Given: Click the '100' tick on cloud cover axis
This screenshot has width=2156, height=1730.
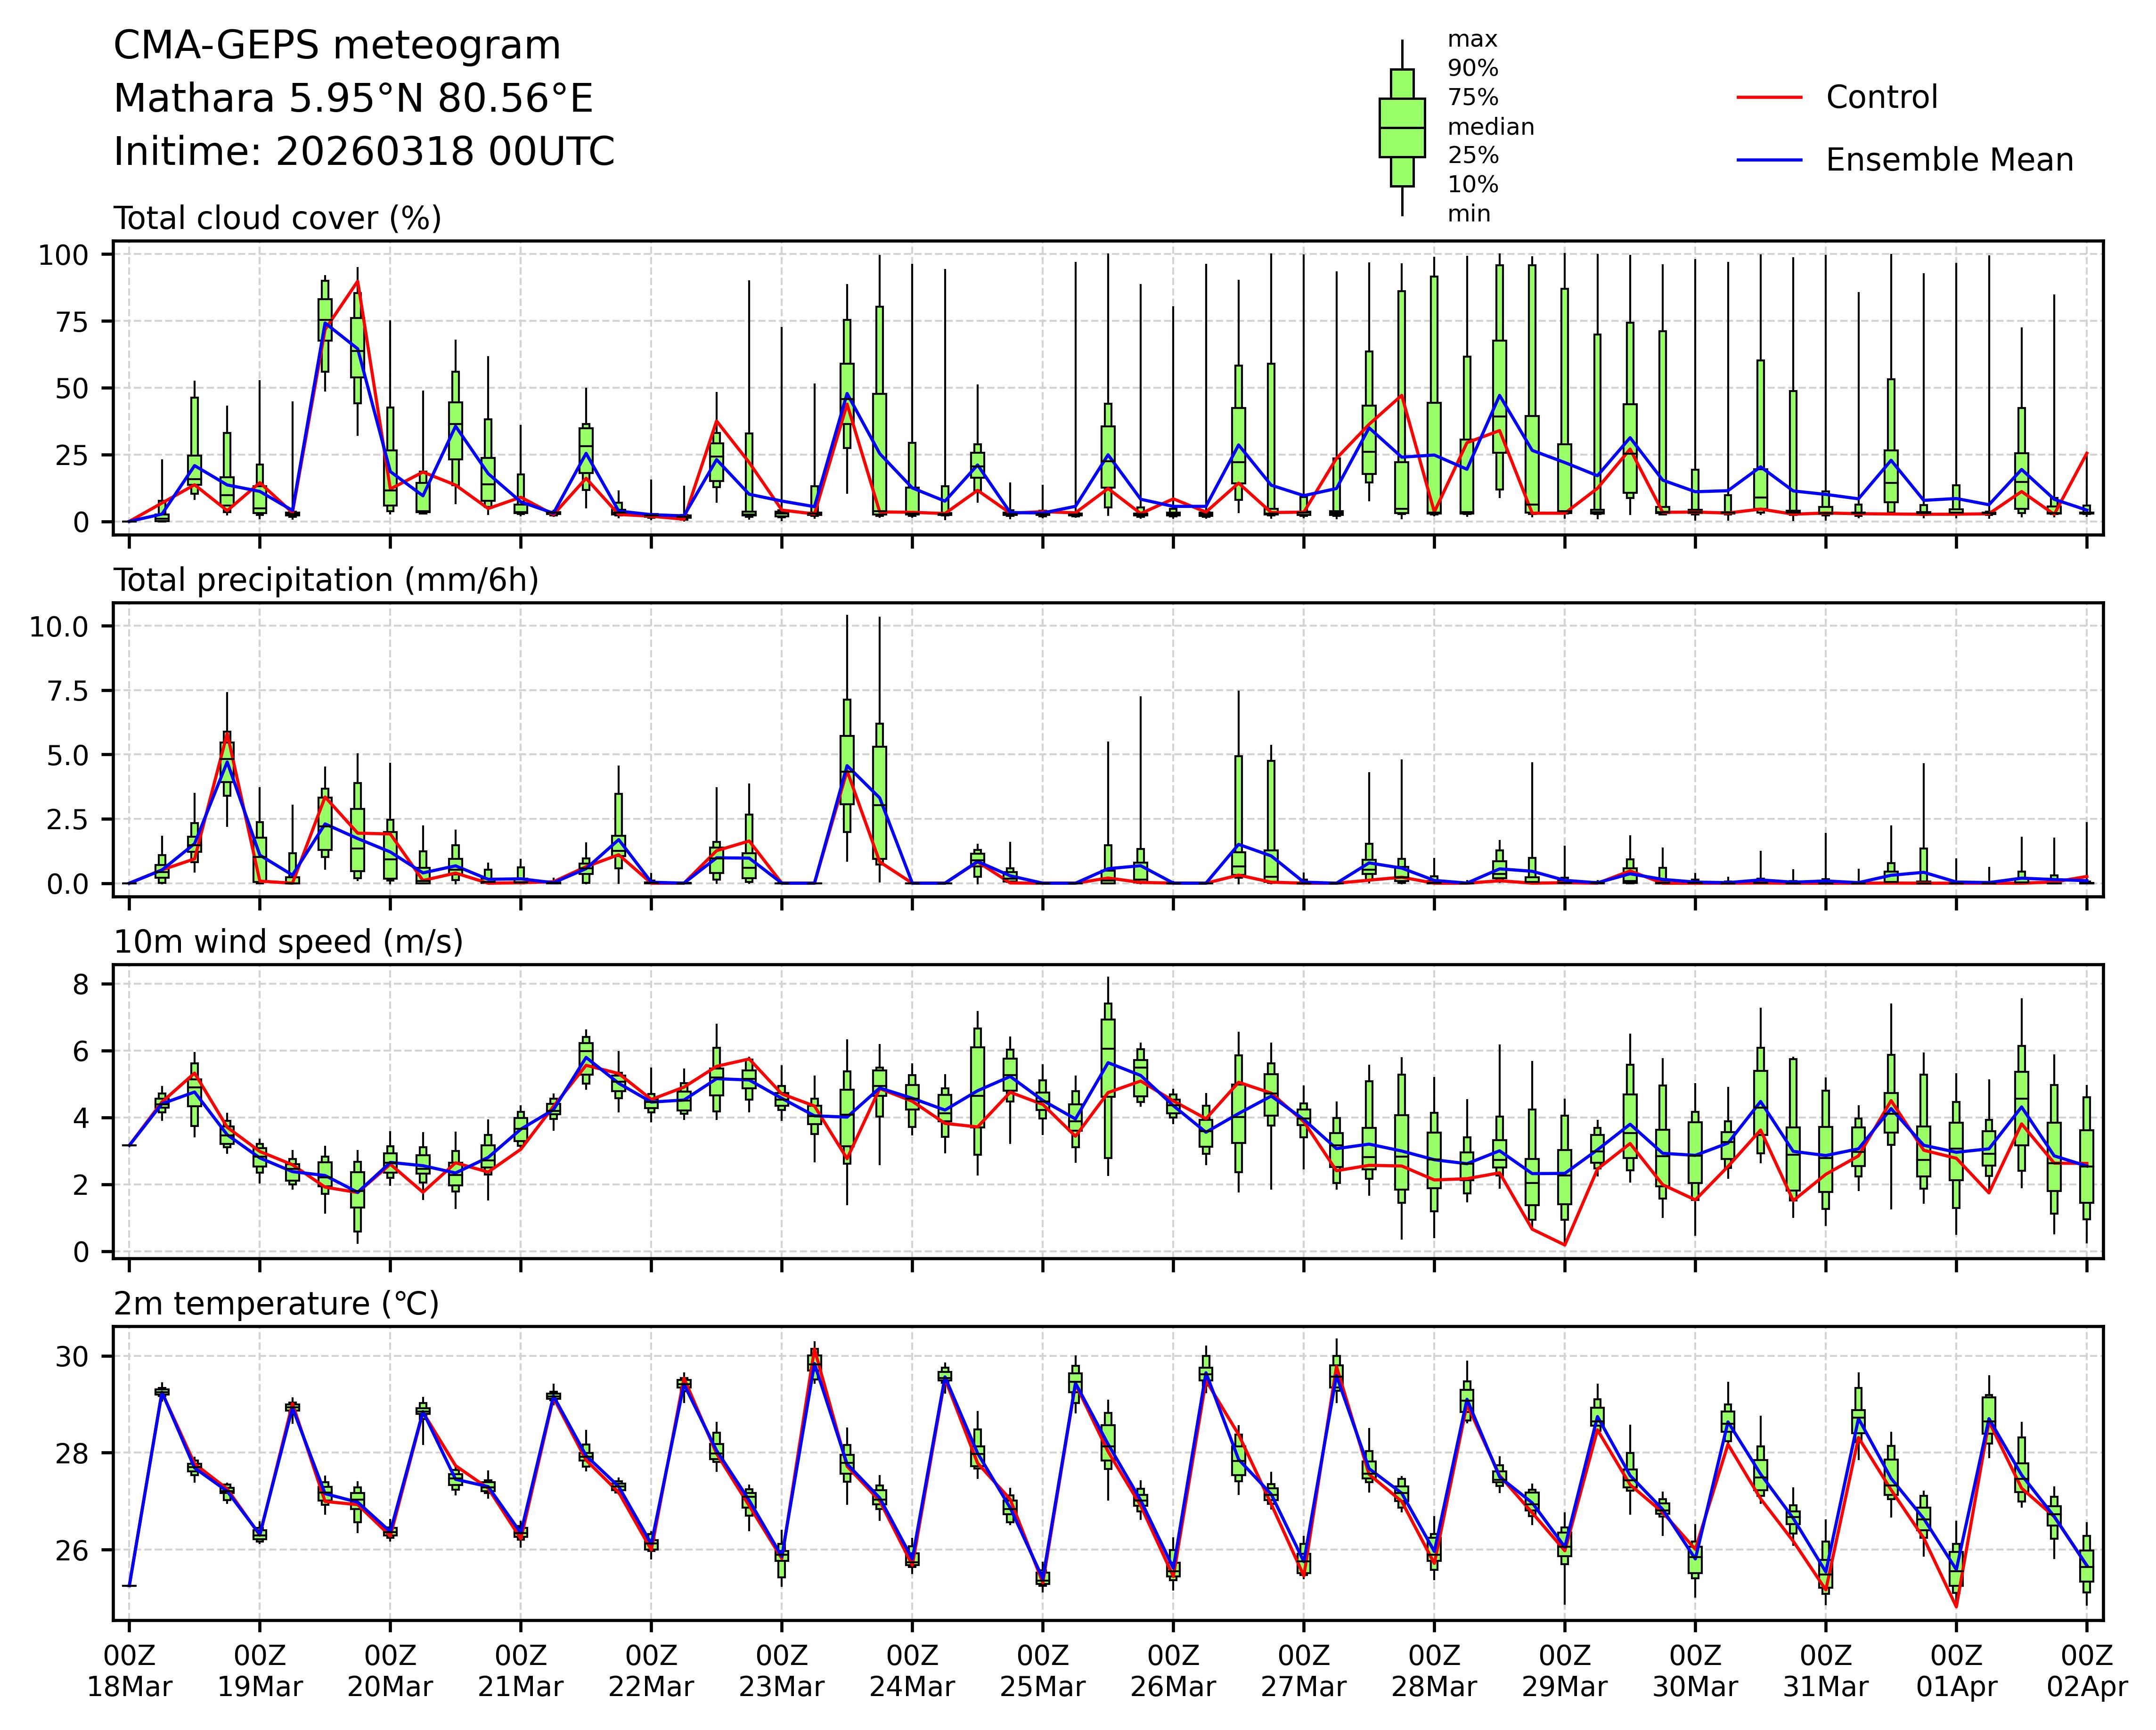Looking at the screenshot, I should click(63, 255).
